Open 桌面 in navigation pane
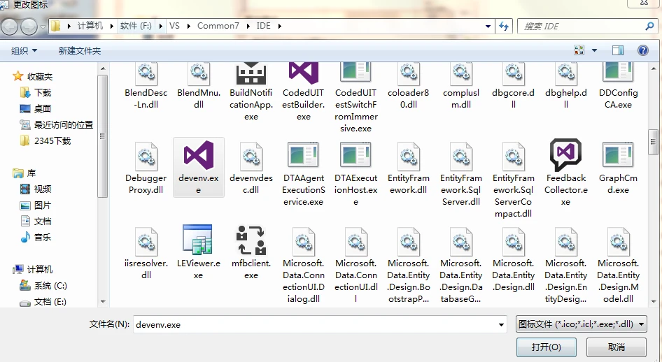The width and height of the screenshot is (662, 362). point(42,108)
